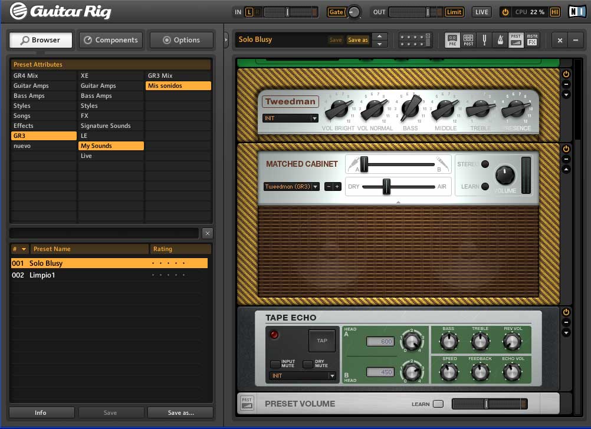The image size is (591, 429).
Task: Click the microphone B icon on the cabinet
Action: (x=442, y=164)
